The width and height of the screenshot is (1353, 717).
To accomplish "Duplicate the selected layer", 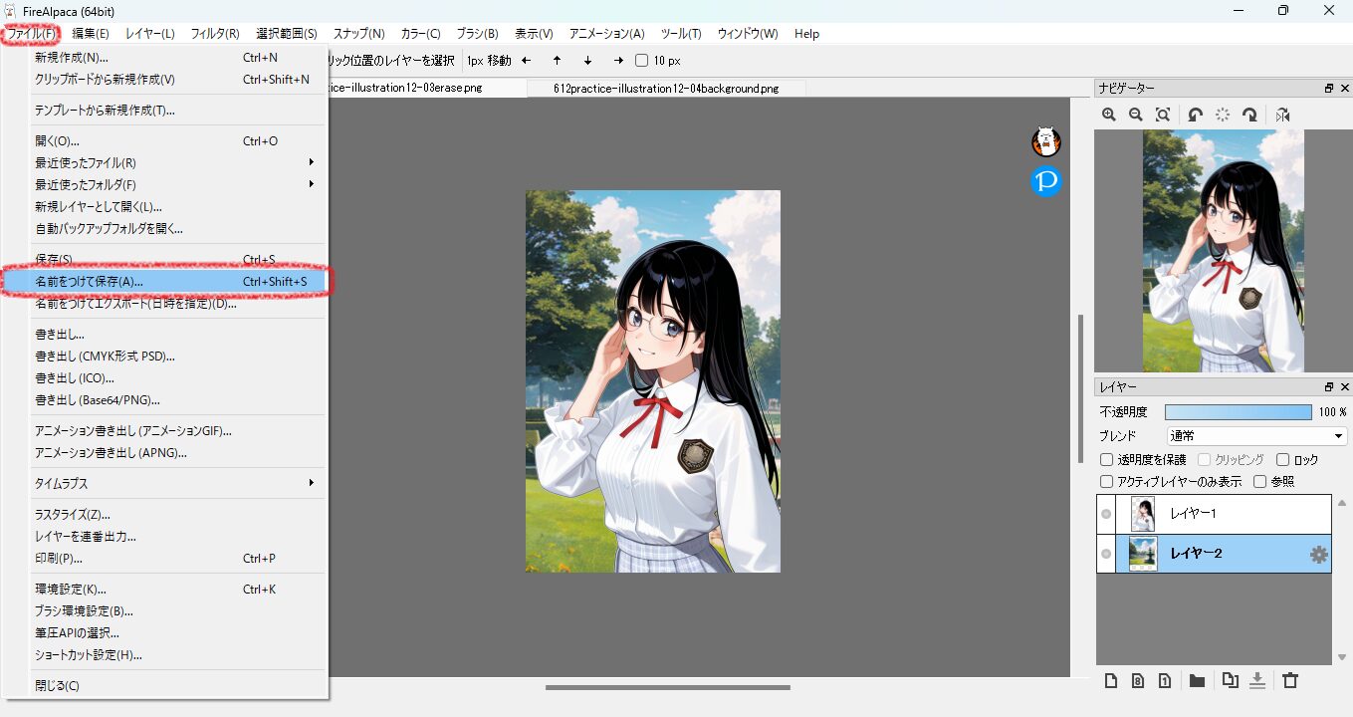I will (1231, 681).
